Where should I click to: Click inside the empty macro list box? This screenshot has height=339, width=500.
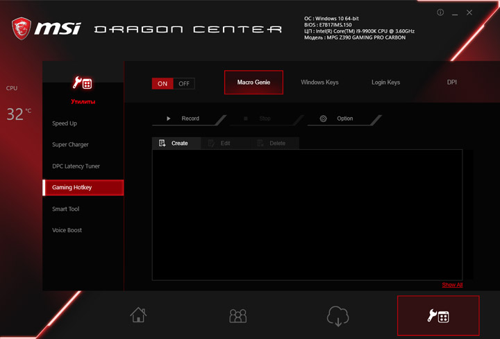(x=308, y=215)
